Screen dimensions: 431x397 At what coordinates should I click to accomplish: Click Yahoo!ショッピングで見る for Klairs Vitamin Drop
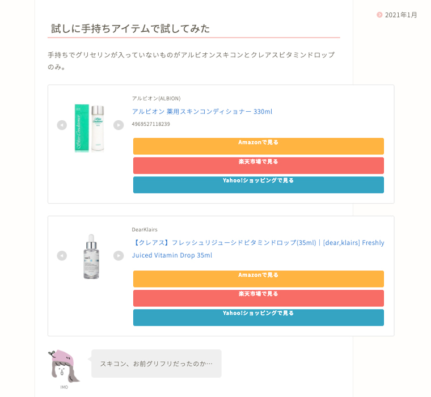[x=259, y=318]
